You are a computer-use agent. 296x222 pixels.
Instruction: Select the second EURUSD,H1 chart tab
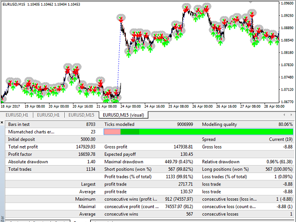(50, 115)
